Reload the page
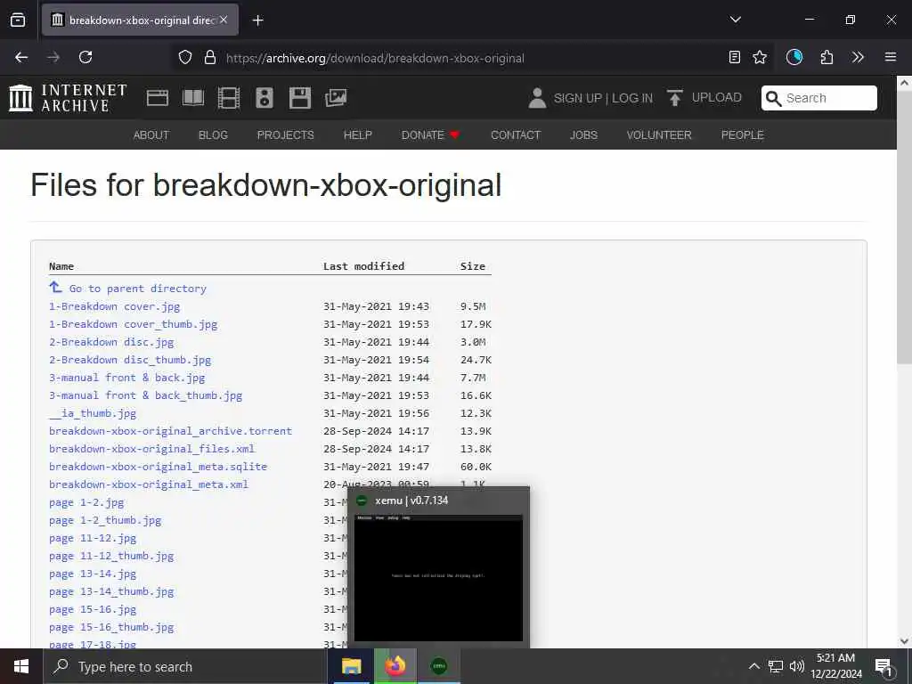This screenshot has width=912, height=684. click(85, 57)
